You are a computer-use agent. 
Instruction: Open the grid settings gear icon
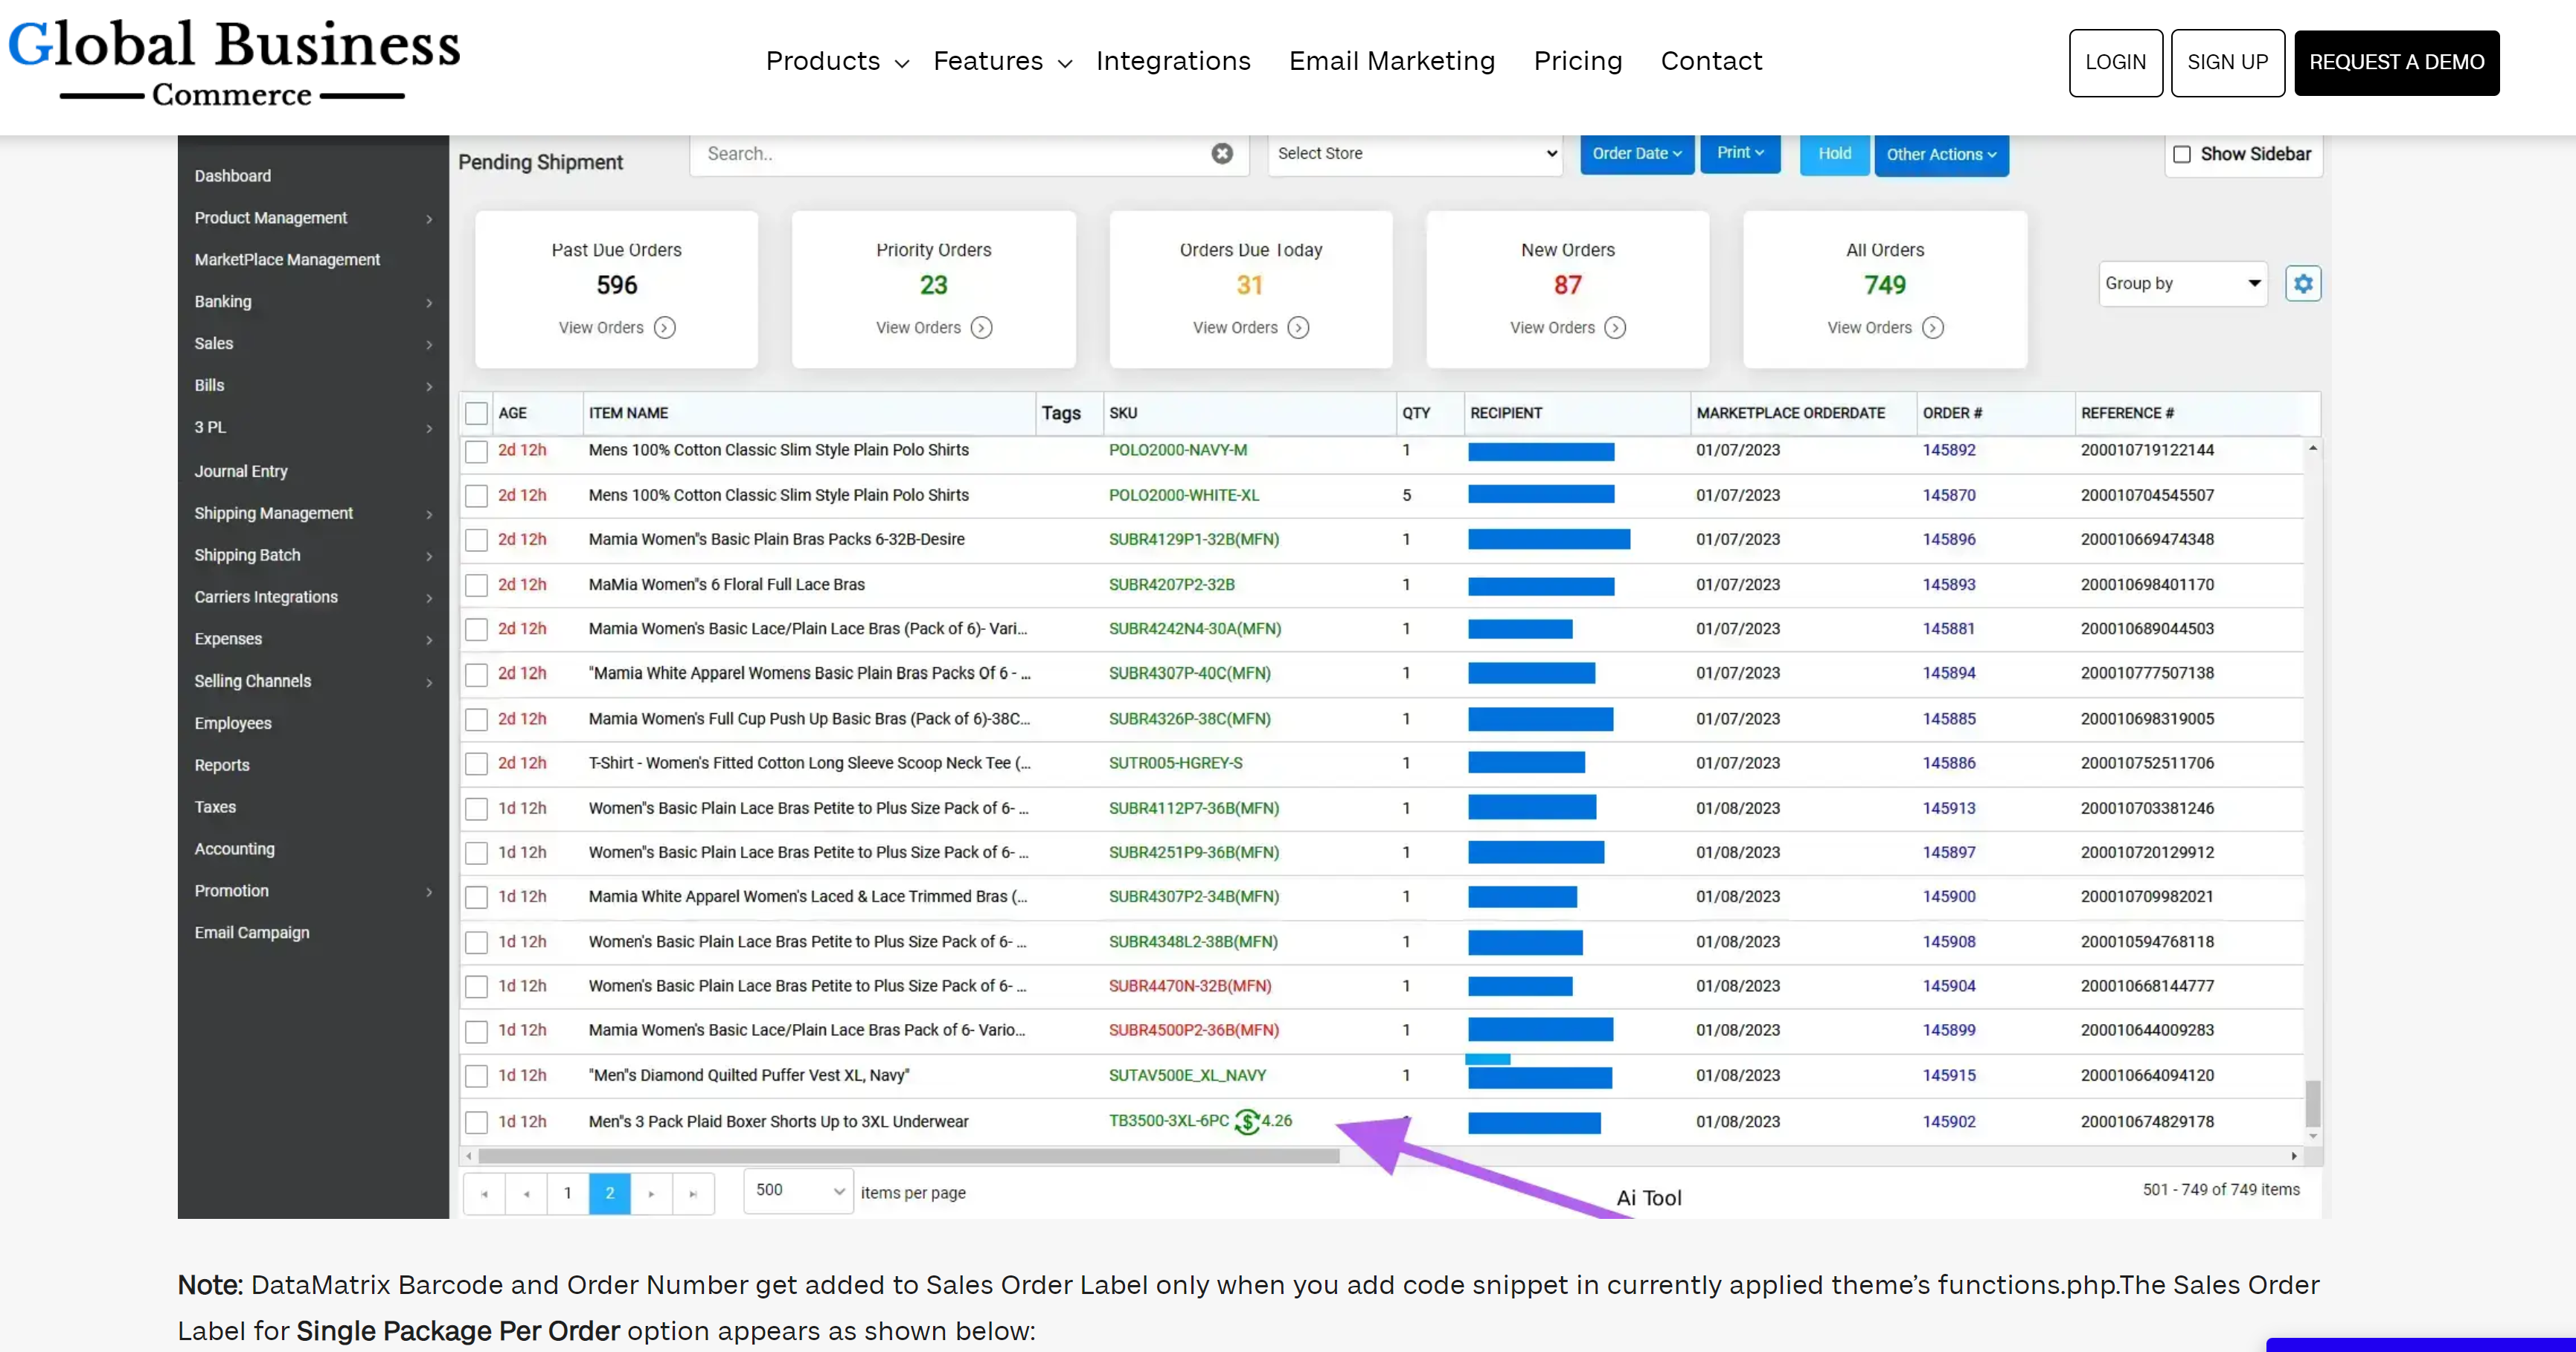coord(2303,283)
